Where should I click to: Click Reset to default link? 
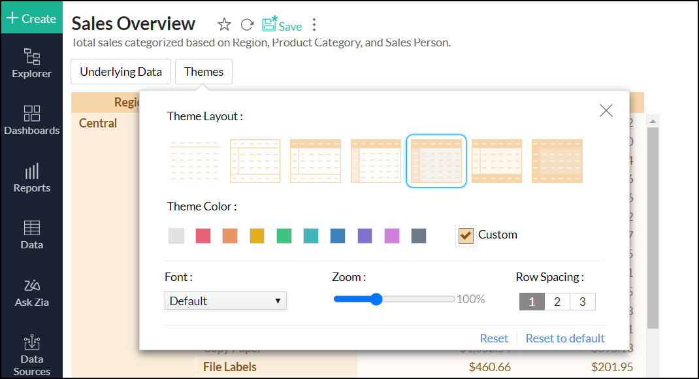coord(565,338)
